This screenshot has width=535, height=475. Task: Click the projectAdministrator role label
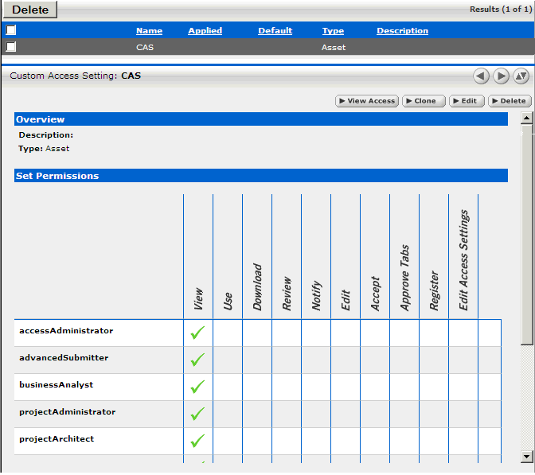[68, 411]
